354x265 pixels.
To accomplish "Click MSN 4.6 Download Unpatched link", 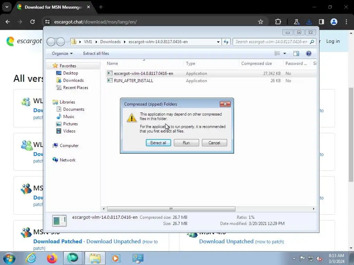I will pyautogui.click(x=226, y=241).
